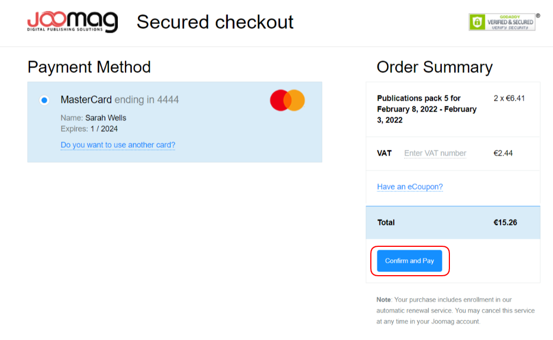
Task: Click the Secured checkout heading
Action: [215, 22]
